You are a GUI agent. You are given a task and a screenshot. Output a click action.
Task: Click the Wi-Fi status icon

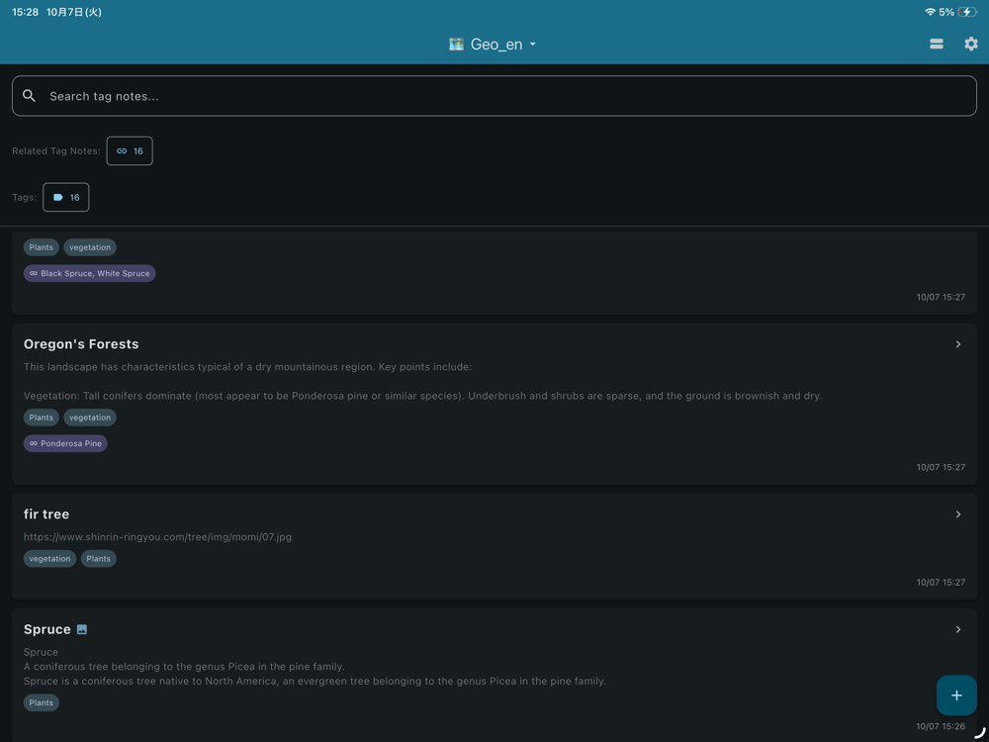pos(930,12)
